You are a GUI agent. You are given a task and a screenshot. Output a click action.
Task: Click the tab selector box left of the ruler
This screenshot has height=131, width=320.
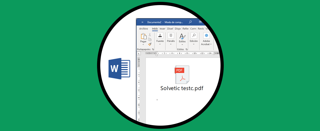click(139, 53)
